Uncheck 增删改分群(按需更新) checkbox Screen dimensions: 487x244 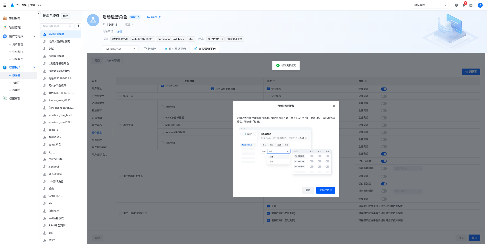[268, 213]
